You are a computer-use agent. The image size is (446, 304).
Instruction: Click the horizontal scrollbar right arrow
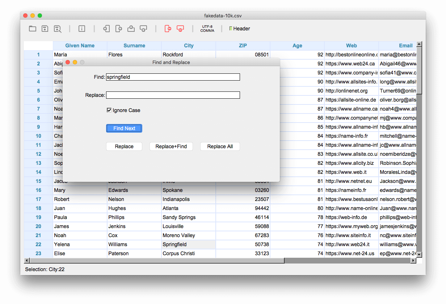[x=413, y=260]
